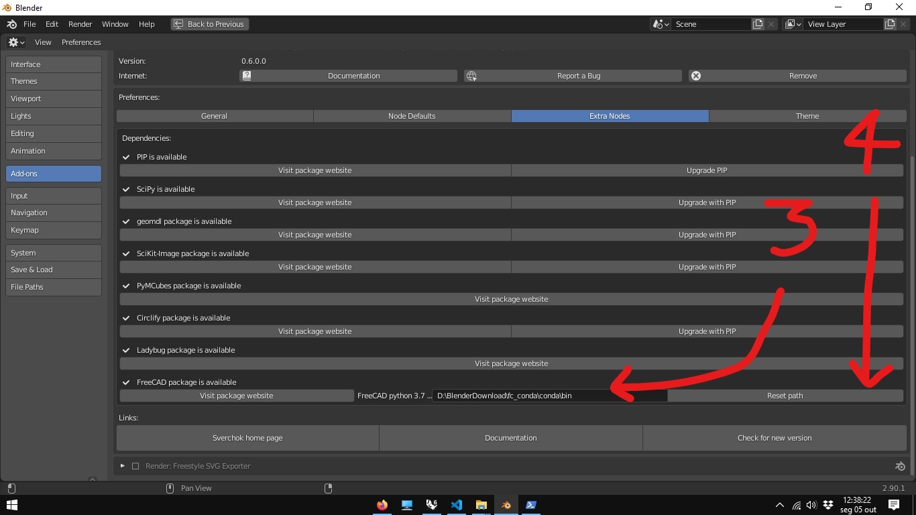
Task: Switch to the Node Defaults tab
Action: 412,116
